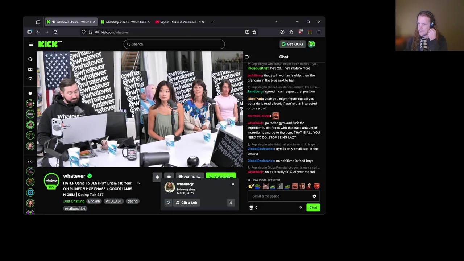
Task: Click the filled heart icon in sidebar
Action: click(x=30, y=94)
